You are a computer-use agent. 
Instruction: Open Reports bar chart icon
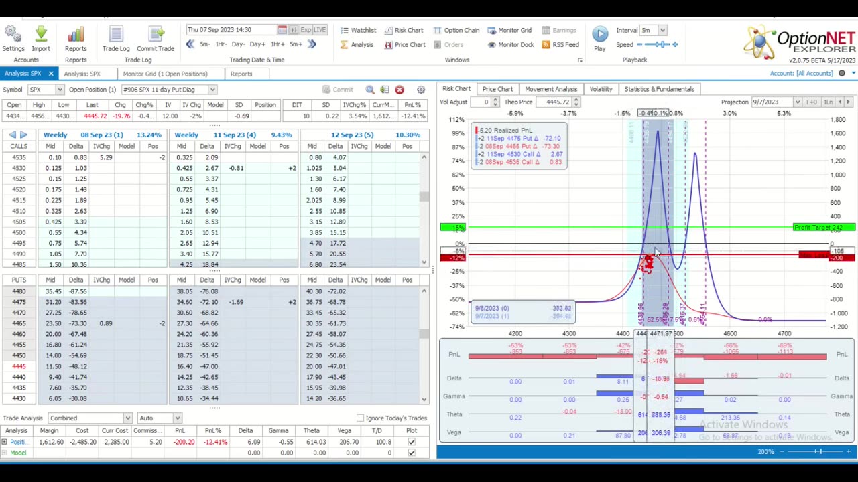76,33
